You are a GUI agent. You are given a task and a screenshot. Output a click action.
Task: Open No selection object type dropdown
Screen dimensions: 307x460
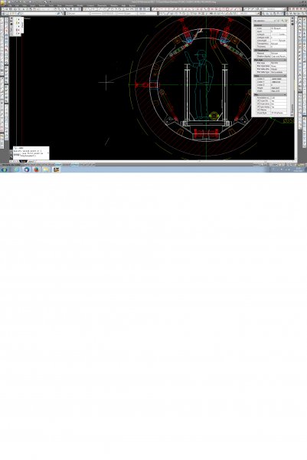(265, 21)
